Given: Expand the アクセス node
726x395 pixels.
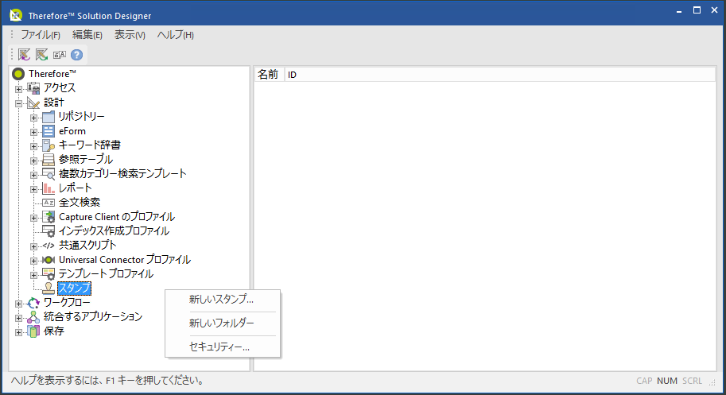Looking at the screenshot, I should coord(18,89).
